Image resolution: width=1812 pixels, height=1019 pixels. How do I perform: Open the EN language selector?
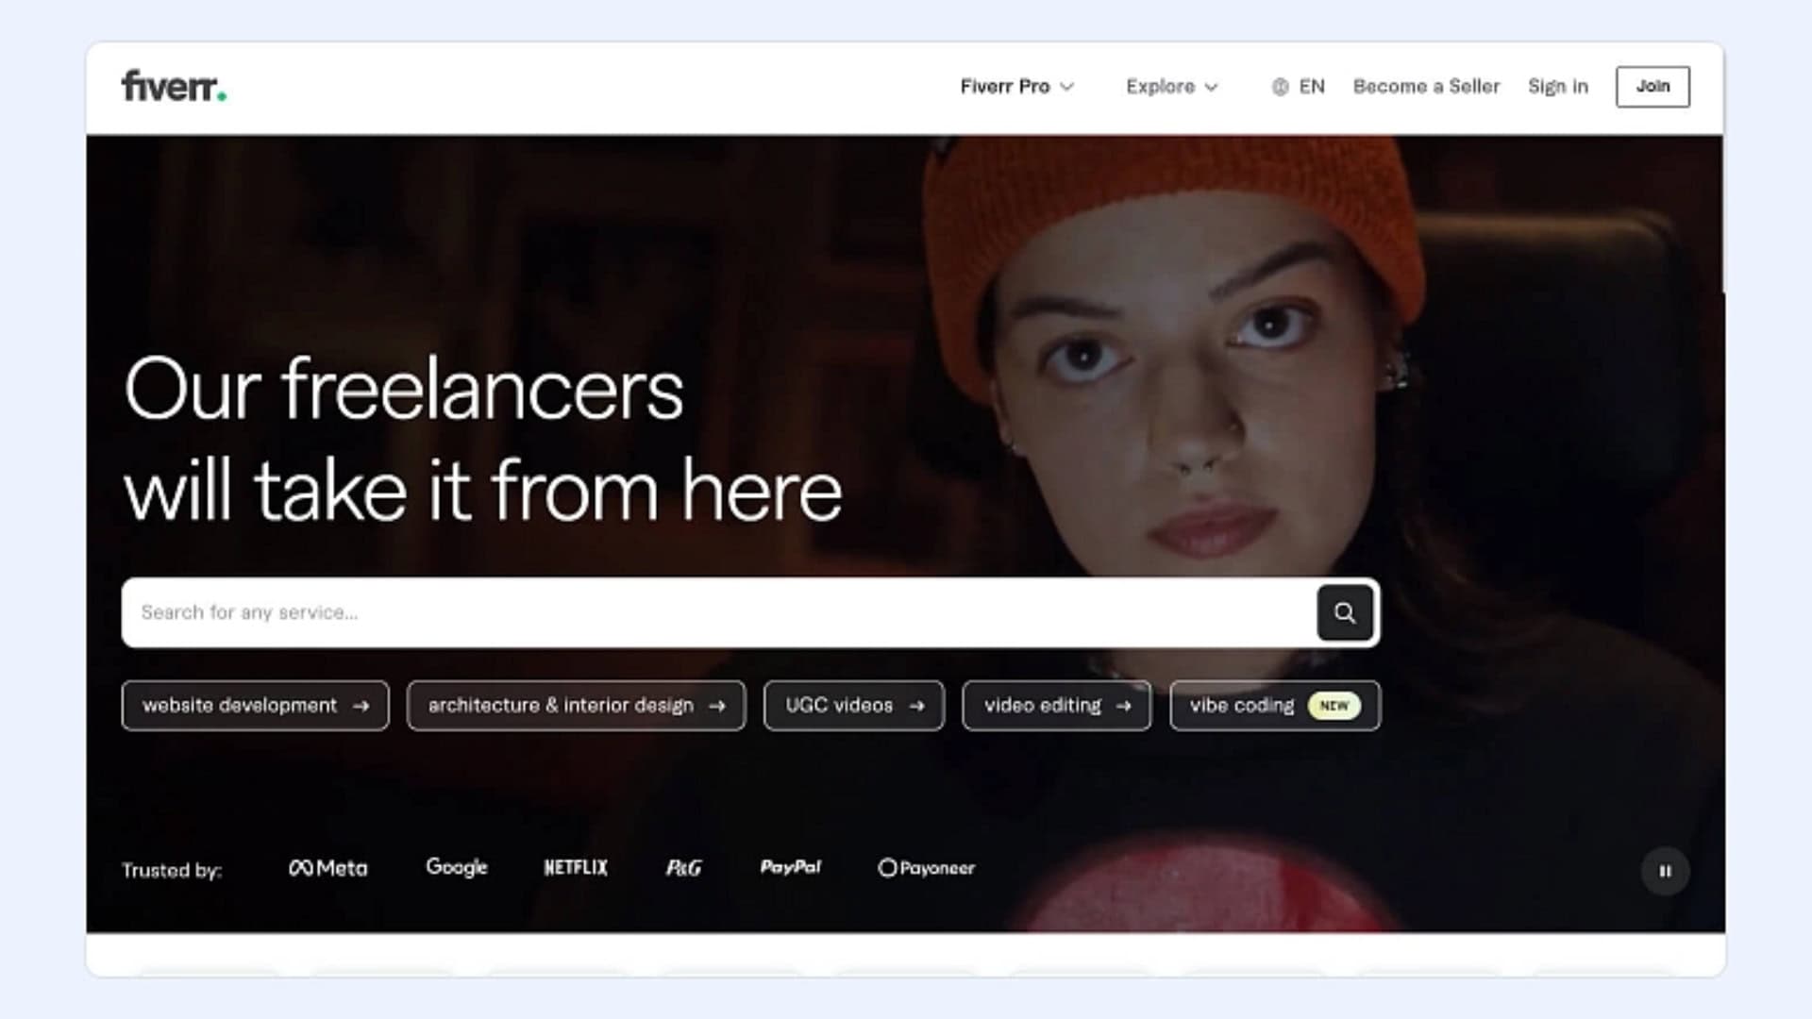point(1311,87)
